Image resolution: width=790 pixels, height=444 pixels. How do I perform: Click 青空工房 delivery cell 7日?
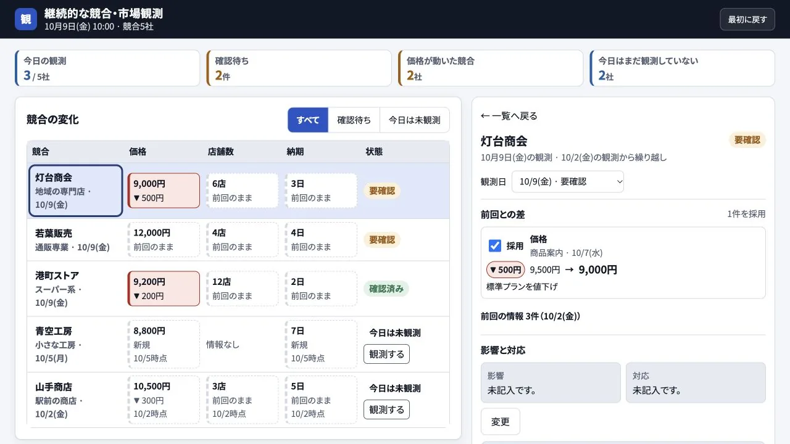click(x=321, y=344)
